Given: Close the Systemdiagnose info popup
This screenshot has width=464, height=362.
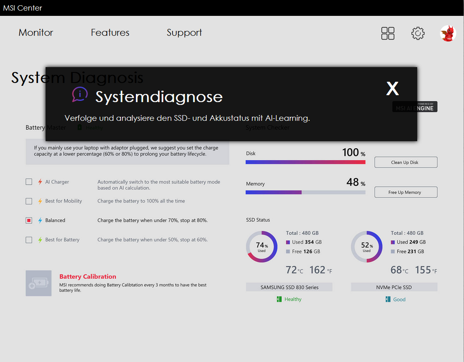Looking at the screenshot, I should [392, 88].
